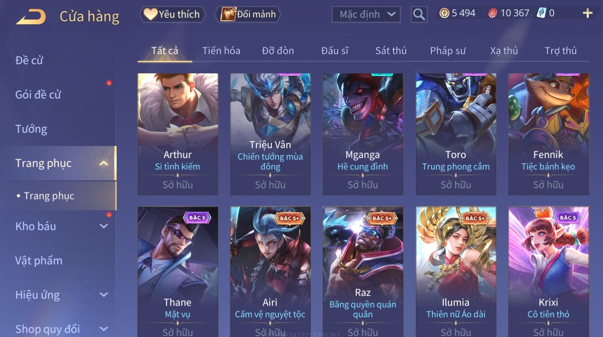Open search with the magnifier icon
Screen dimensions: 603x337
coord(419,14)
